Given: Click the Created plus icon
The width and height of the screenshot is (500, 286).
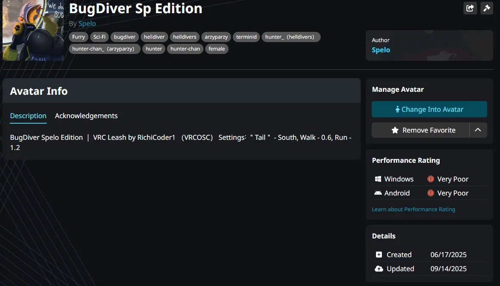Looking at the screenshot, I should [379, 255].
